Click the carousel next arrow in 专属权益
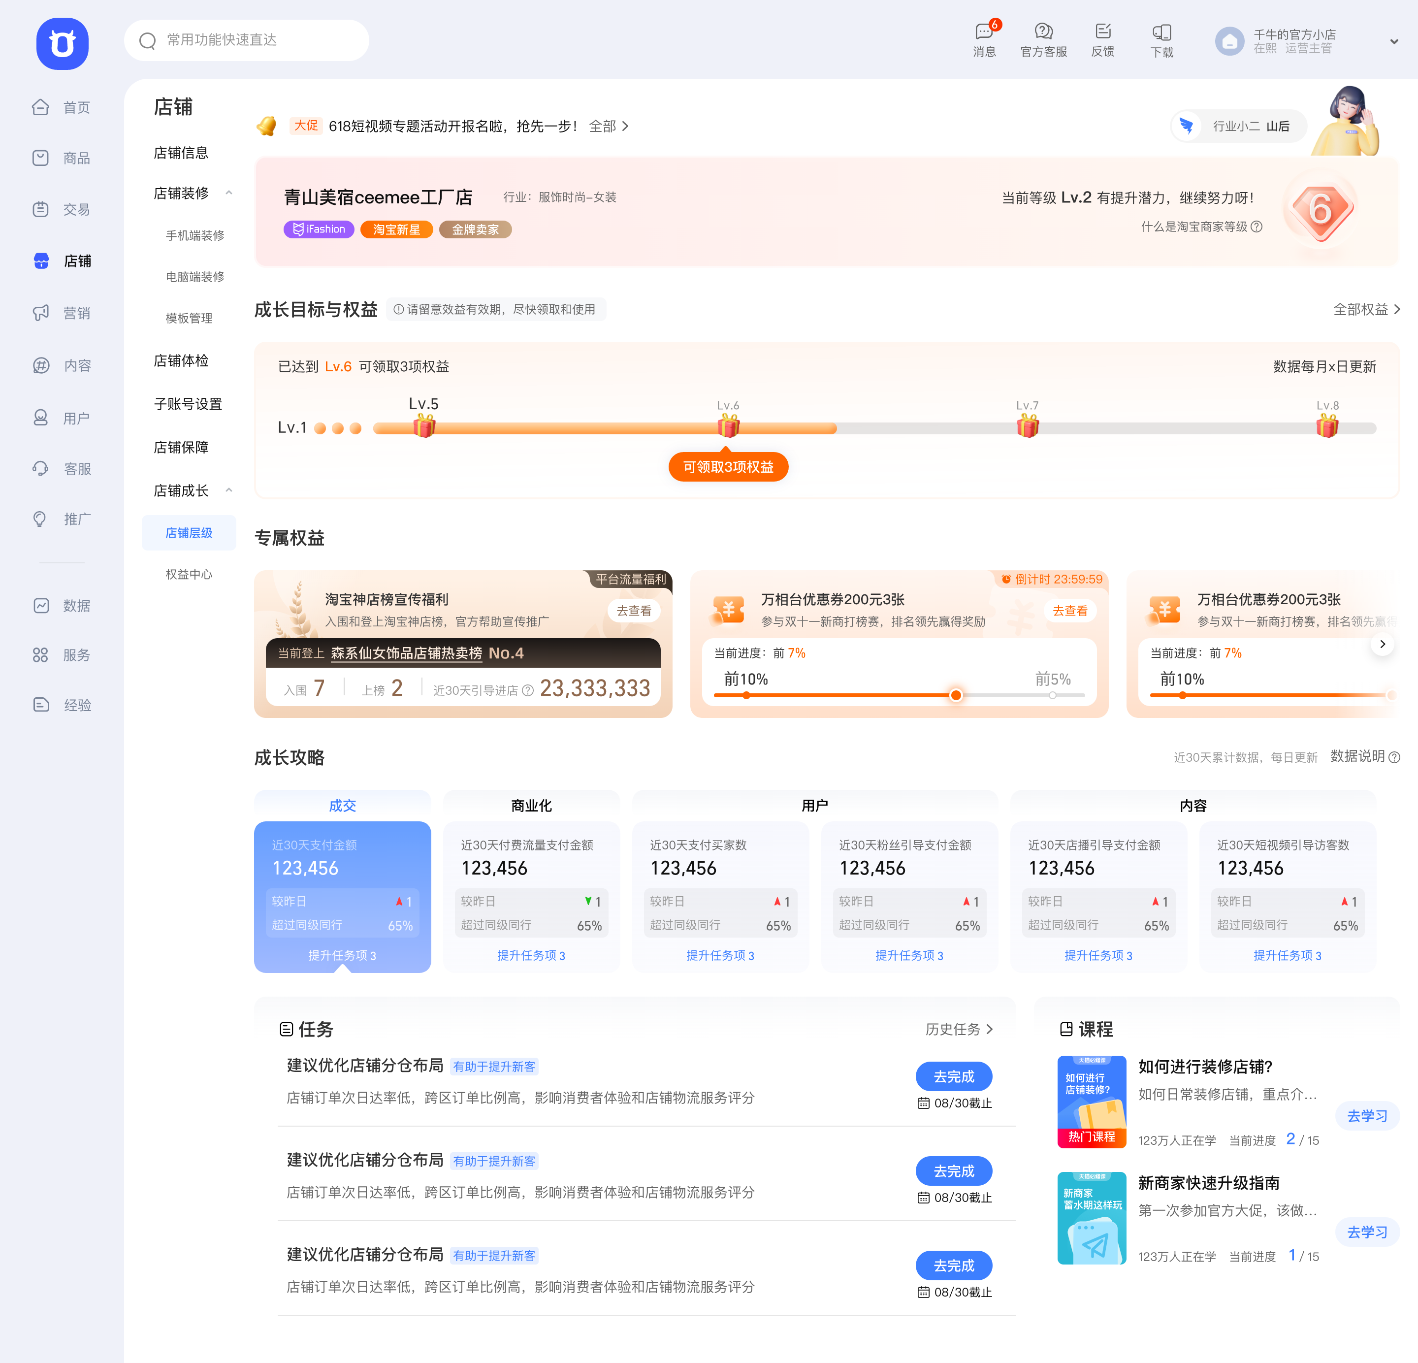1418x1363 pixels. (x=1382, y=643)
